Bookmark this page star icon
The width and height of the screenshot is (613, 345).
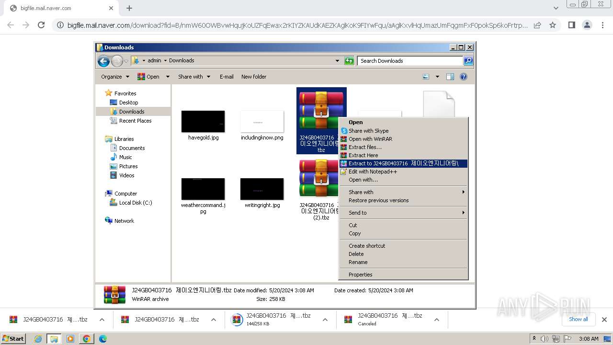553,25
